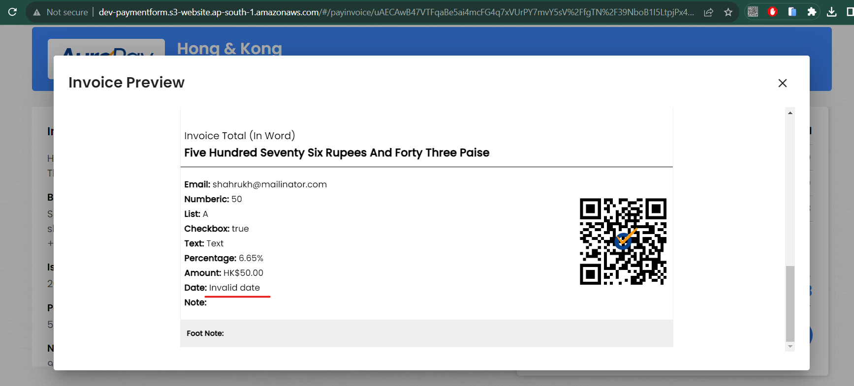Screen dimensions: 854x386
Task: Click the preview scrollbar thumb
Action: 790,303
